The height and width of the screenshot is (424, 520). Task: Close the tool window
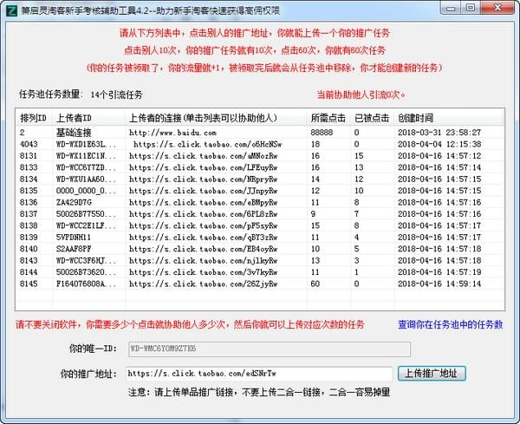click(x=497, y=8)
